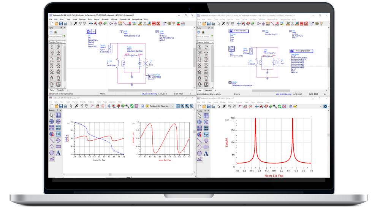This screenshot has height=211, width=380.
Task: Open DynamicLink menu in Inductance-RF SQUID schematic
Action: (x=272, y=19)
